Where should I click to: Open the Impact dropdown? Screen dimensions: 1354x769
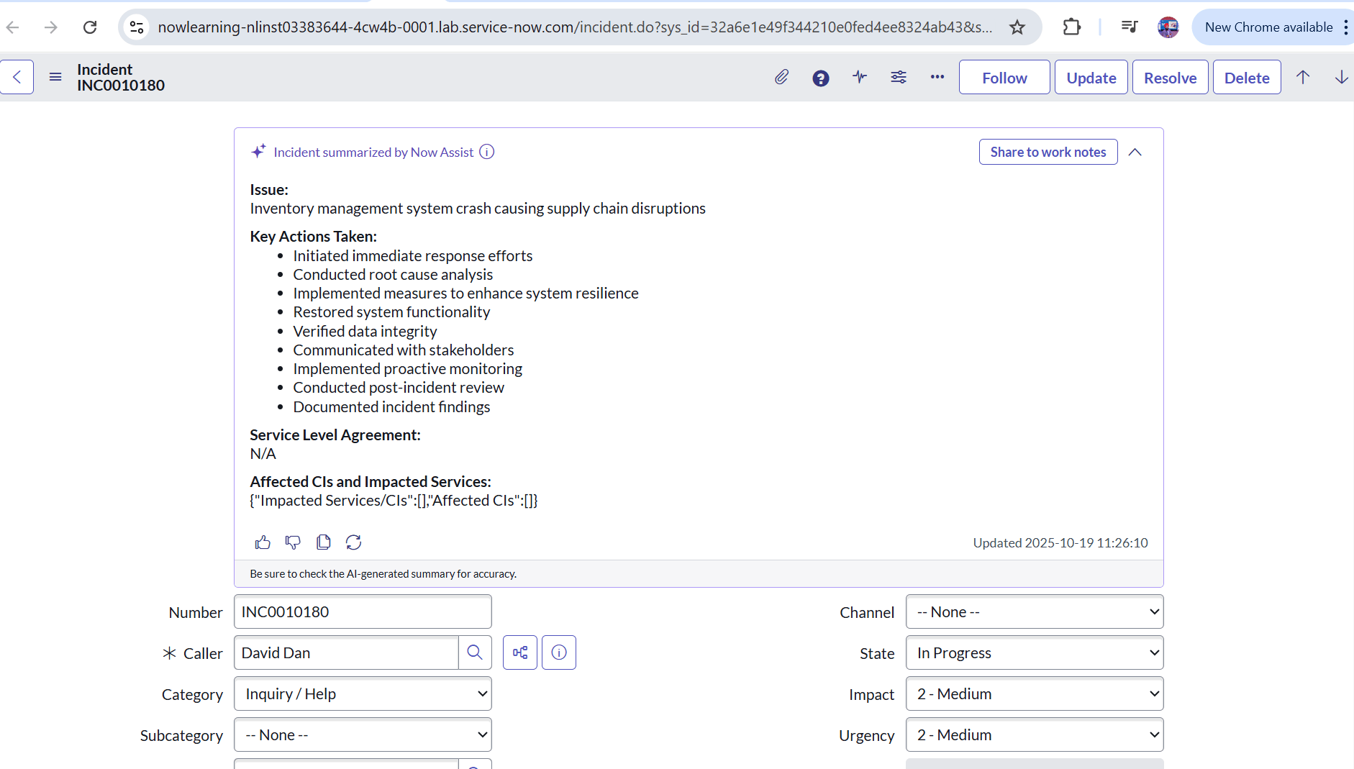pyautogui.click(x=1034, y=693)
